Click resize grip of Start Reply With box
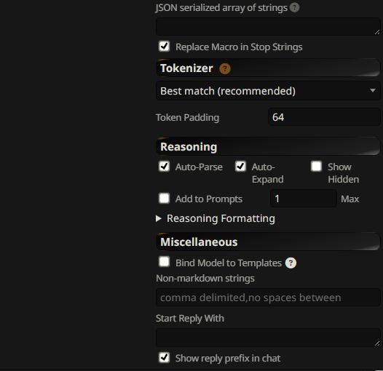383x371 pixels. [x=377, y=343]
